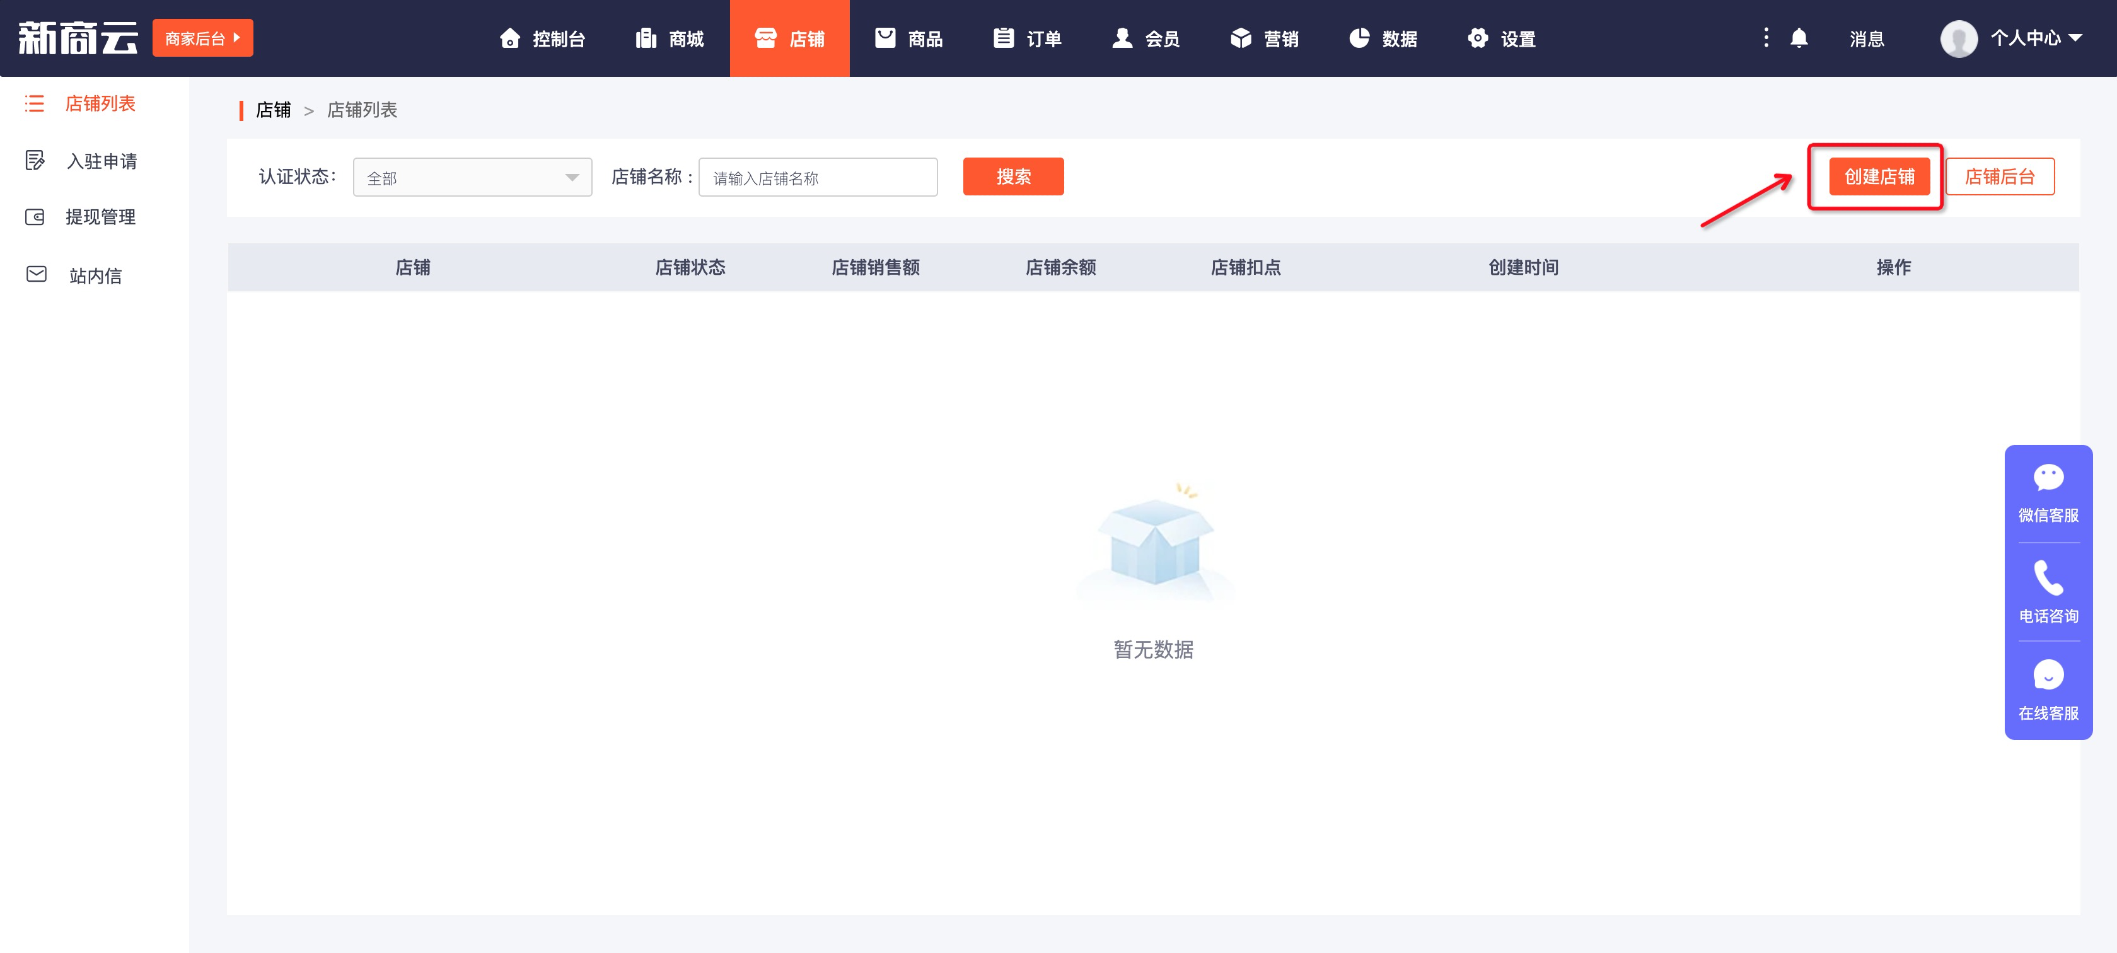This screenshot has height=953, width=2117.
Task: Expand the 个人中心 dropdown arrow
Action: click(2076, 38)
